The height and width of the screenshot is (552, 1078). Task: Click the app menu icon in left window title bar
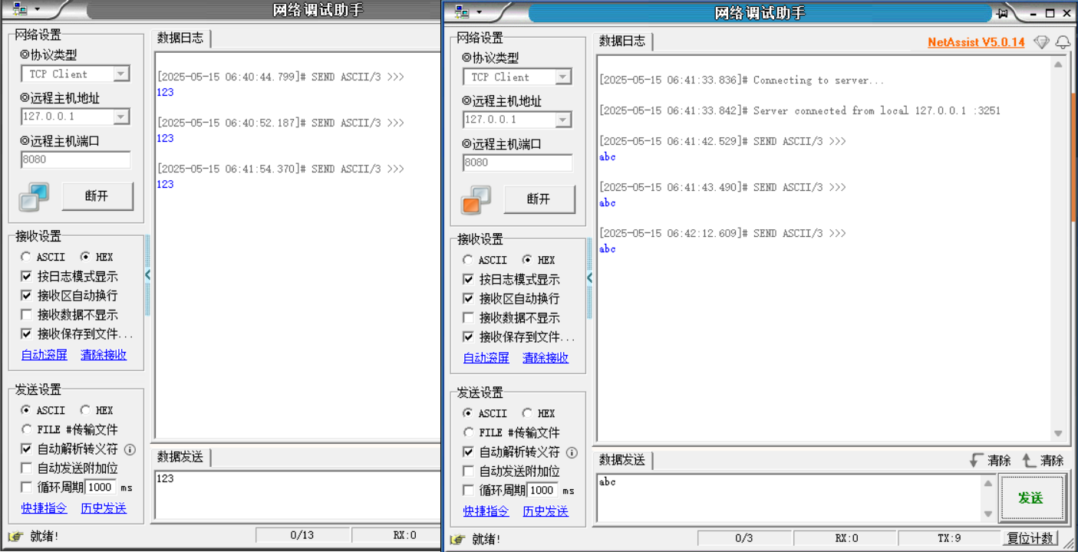pyautogui.click(x=20, y=10)
